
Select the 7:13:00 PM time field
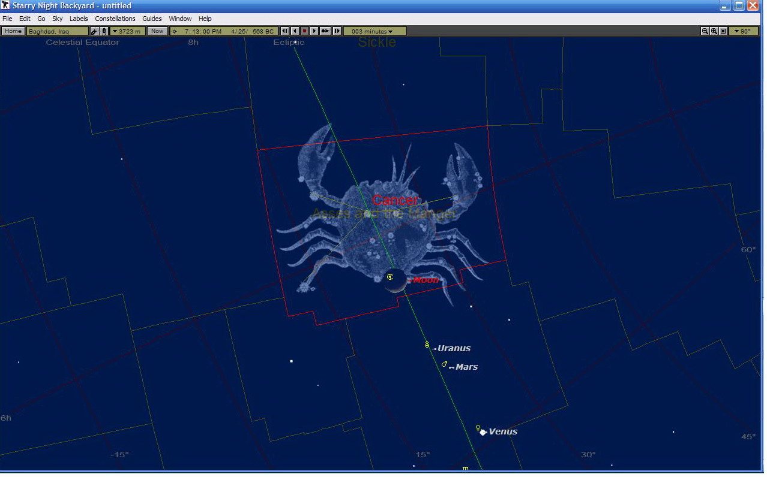(203, 31)
